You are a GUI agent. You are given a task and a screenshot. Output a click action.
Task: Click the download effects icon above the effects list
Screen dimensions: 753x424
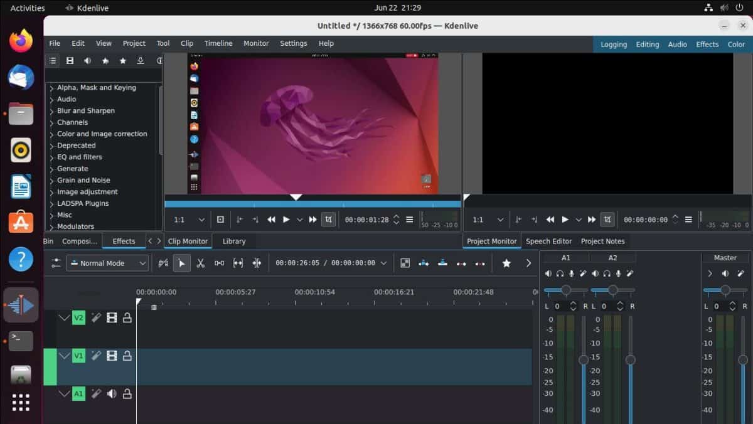pos(141,61)
